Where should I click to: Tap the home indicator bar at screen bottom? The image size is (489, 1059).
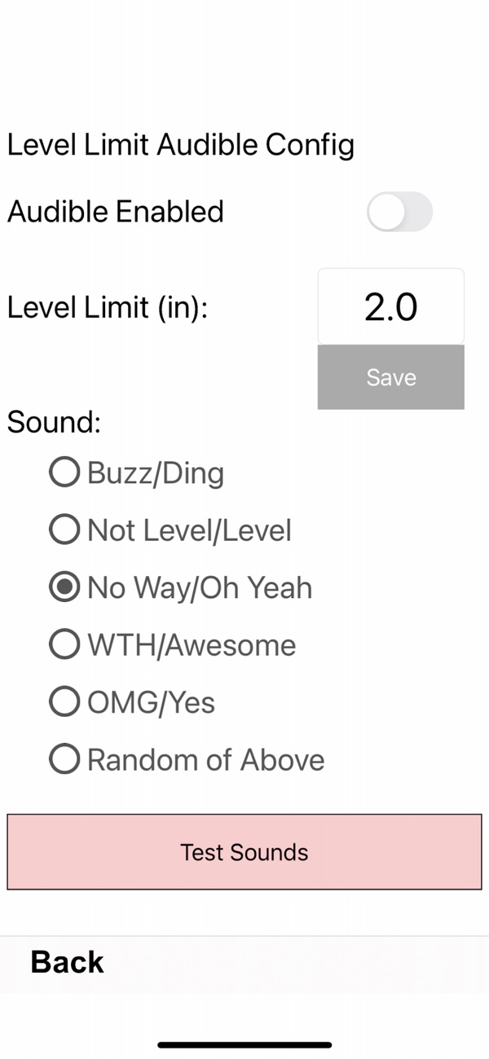[x=244, y=1044]
